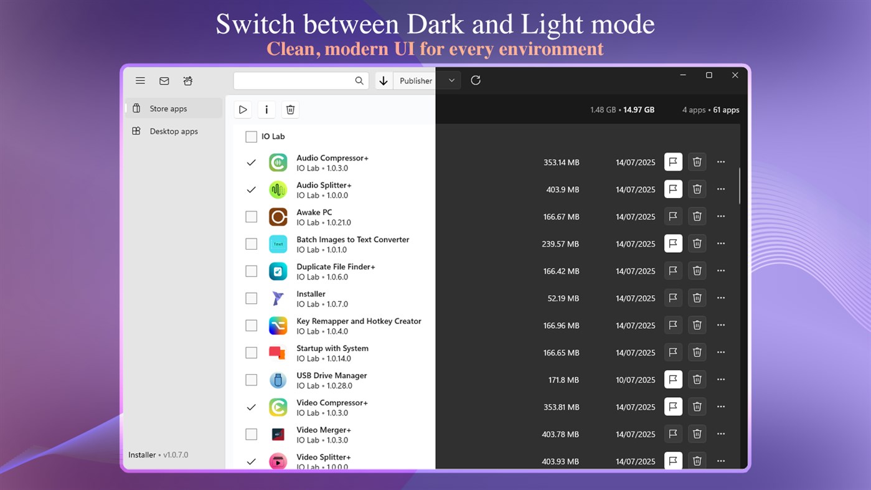Click inside the search field
Viewport: 871px width, 490px height.
299,80
